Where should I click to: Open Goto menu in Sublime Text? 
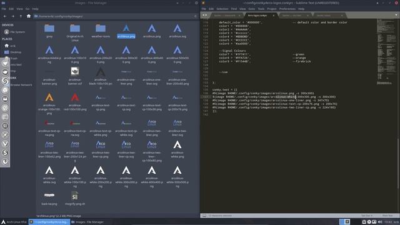point(251,9)
